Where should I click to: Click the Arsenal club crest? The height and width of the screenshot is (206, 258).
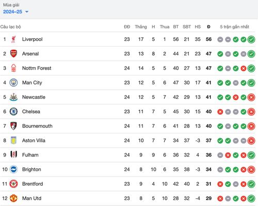[x=13, y=54]
